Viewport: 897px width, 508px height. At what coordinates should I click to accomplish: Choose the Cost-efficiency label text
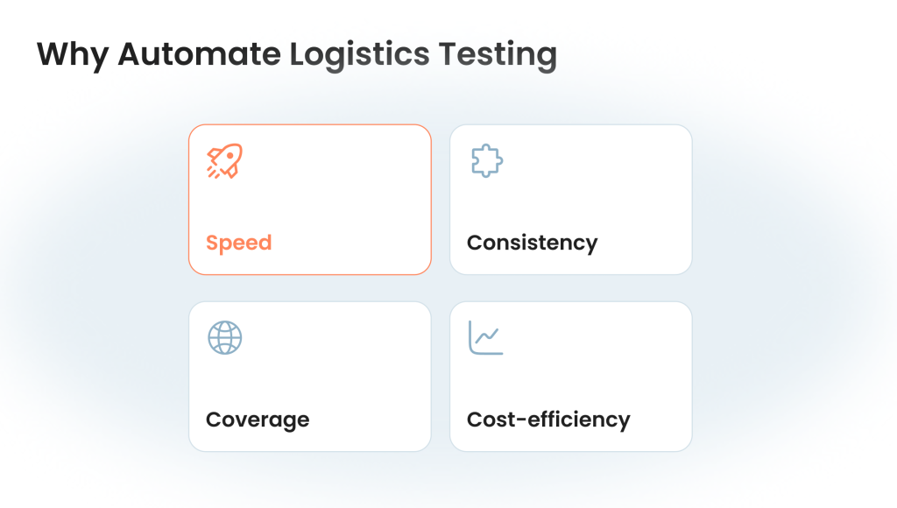[548, 420]
